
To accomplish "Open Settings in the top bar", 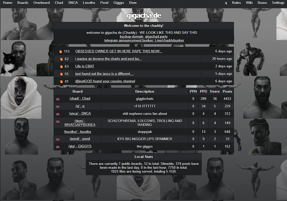I will [x=278, y=3].
